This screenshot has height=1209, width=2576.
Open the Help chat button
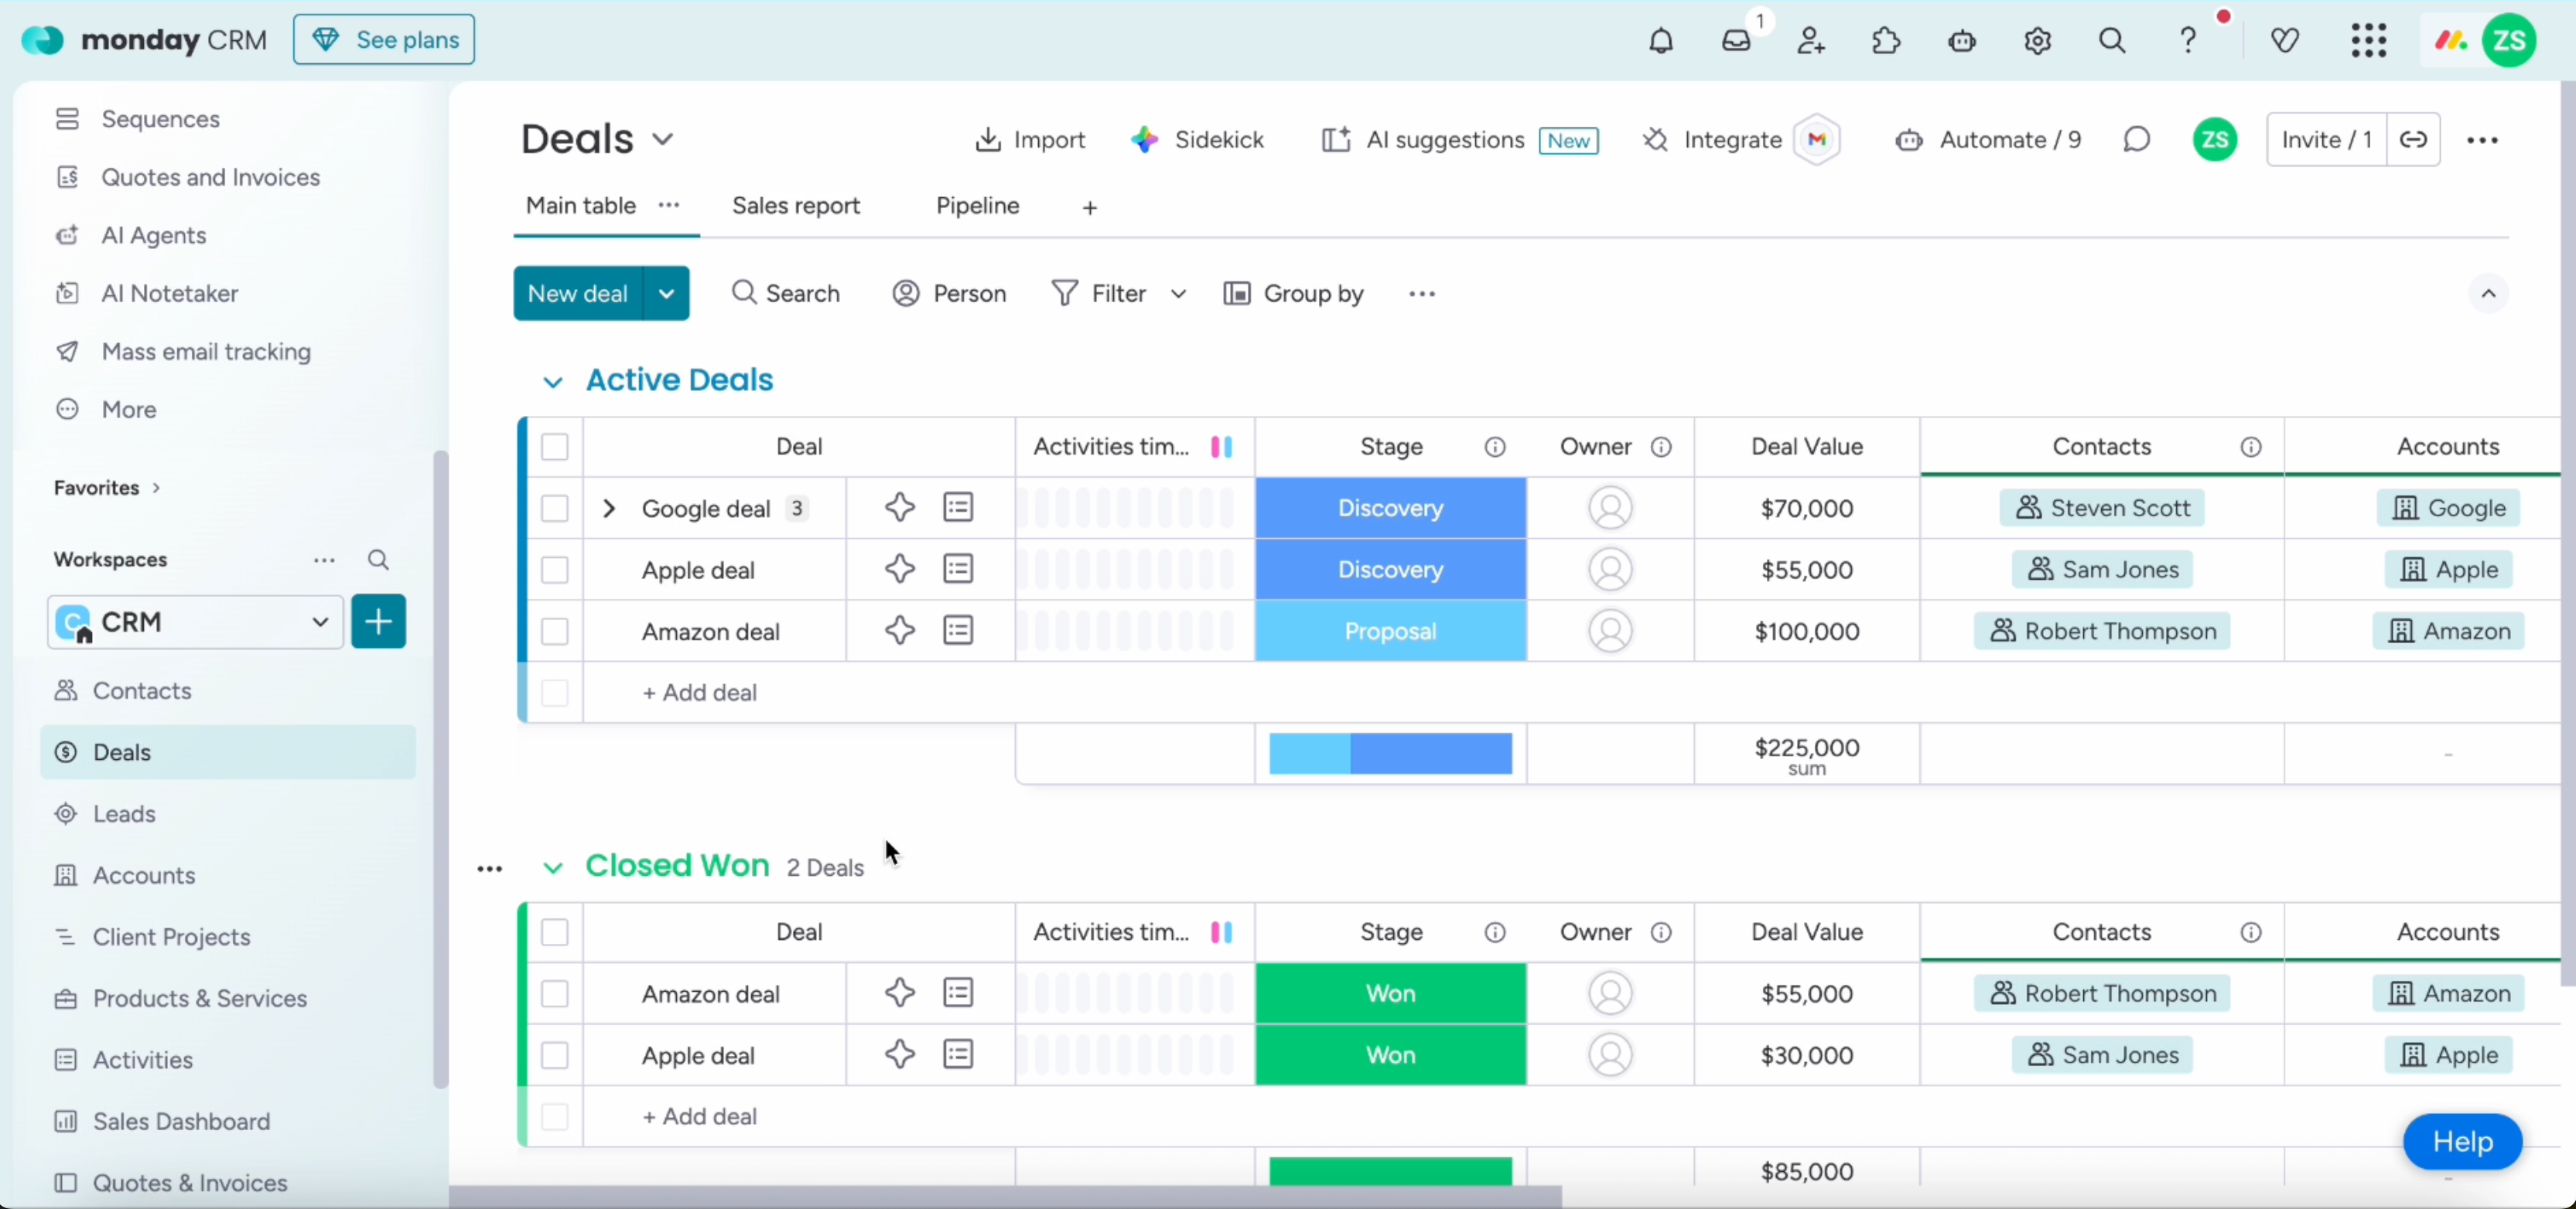tap(2462, 1141)
